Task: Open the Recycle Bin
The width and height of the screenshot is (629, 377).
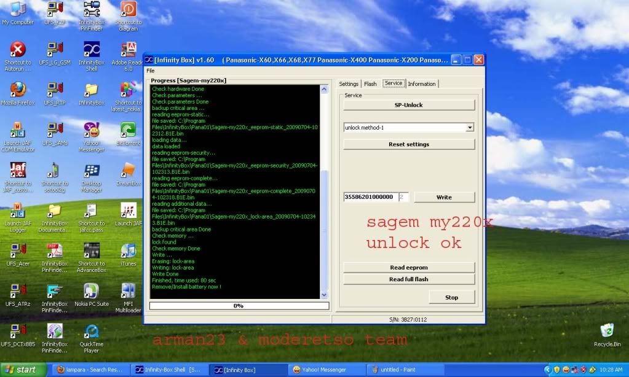Action: point(607,335)
